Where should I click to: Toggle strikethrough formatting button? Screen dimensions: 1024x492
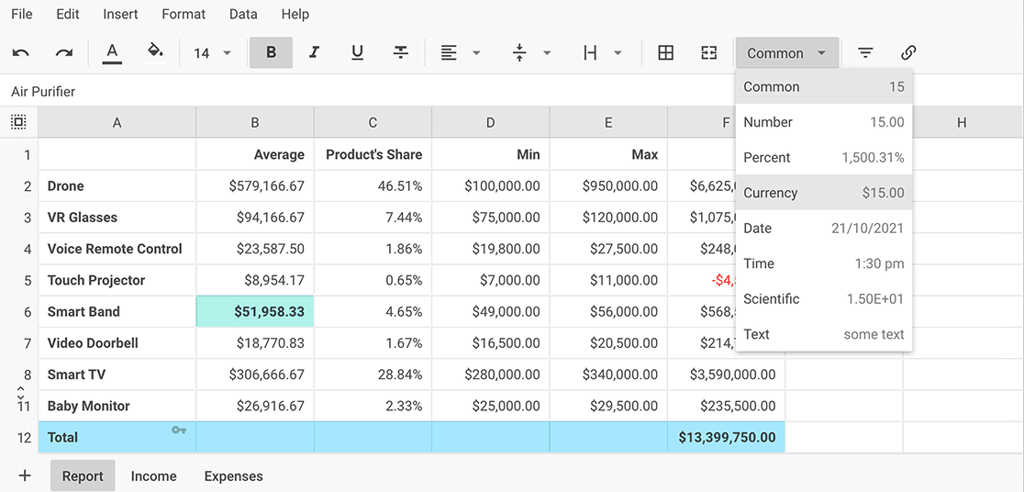point(401,53)
